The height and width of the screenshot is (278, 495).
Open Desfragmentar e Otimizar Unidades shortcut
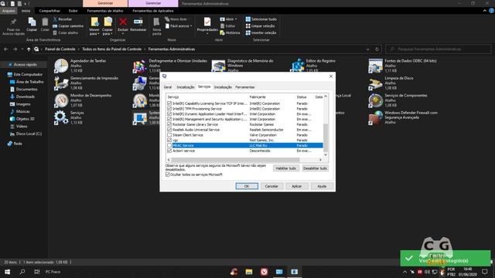pos(170,66)
